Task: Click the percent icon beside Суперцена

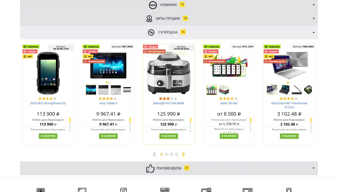Action: (x=151, y=33)
